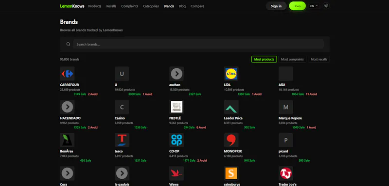Open the CO-OP blue logo
Screen dimensions: 389x186
click(177, 140)
